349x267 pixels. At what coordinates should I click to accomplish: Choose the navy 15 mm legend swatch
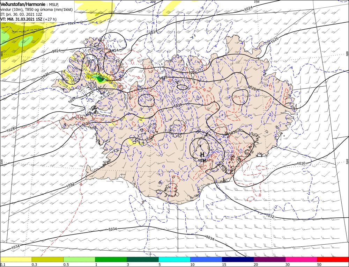coord(238,259)
